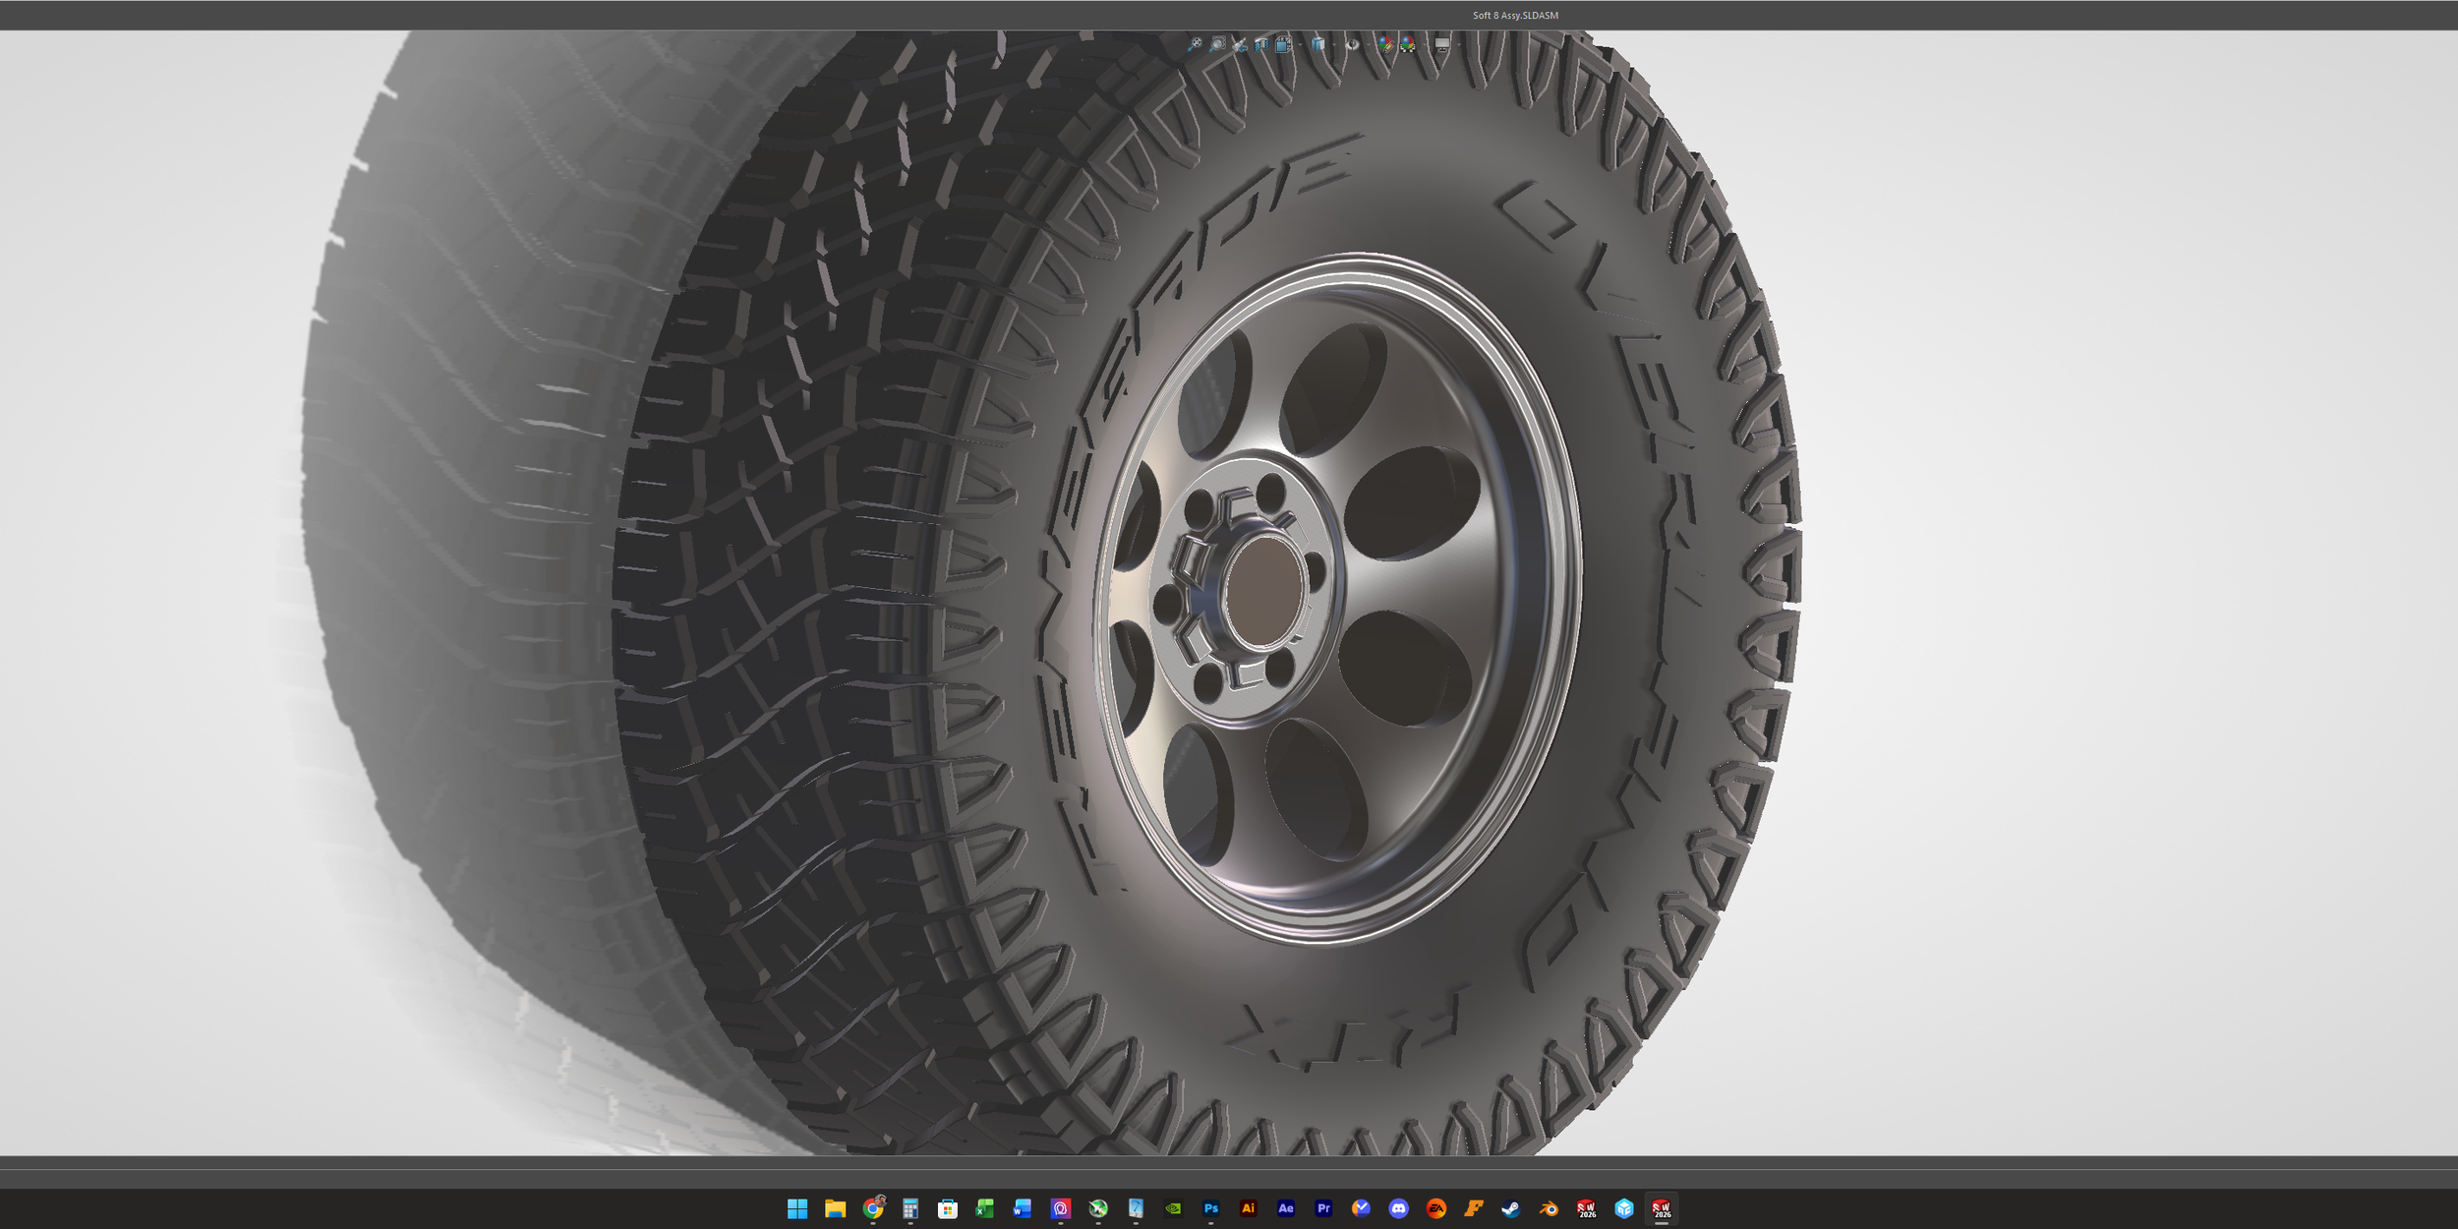2458x1229 pixels.
Task: Open the View Orientation cube tool
Action: (x=1283, y=44)
